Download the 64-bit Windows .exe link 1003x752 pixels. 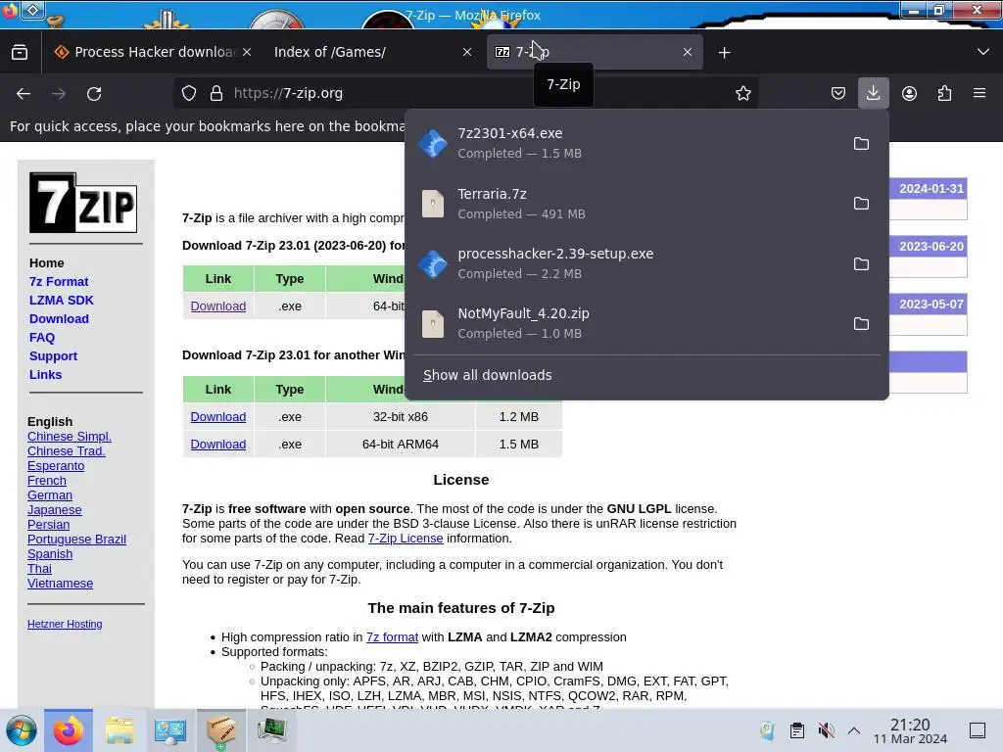[218, 305]
